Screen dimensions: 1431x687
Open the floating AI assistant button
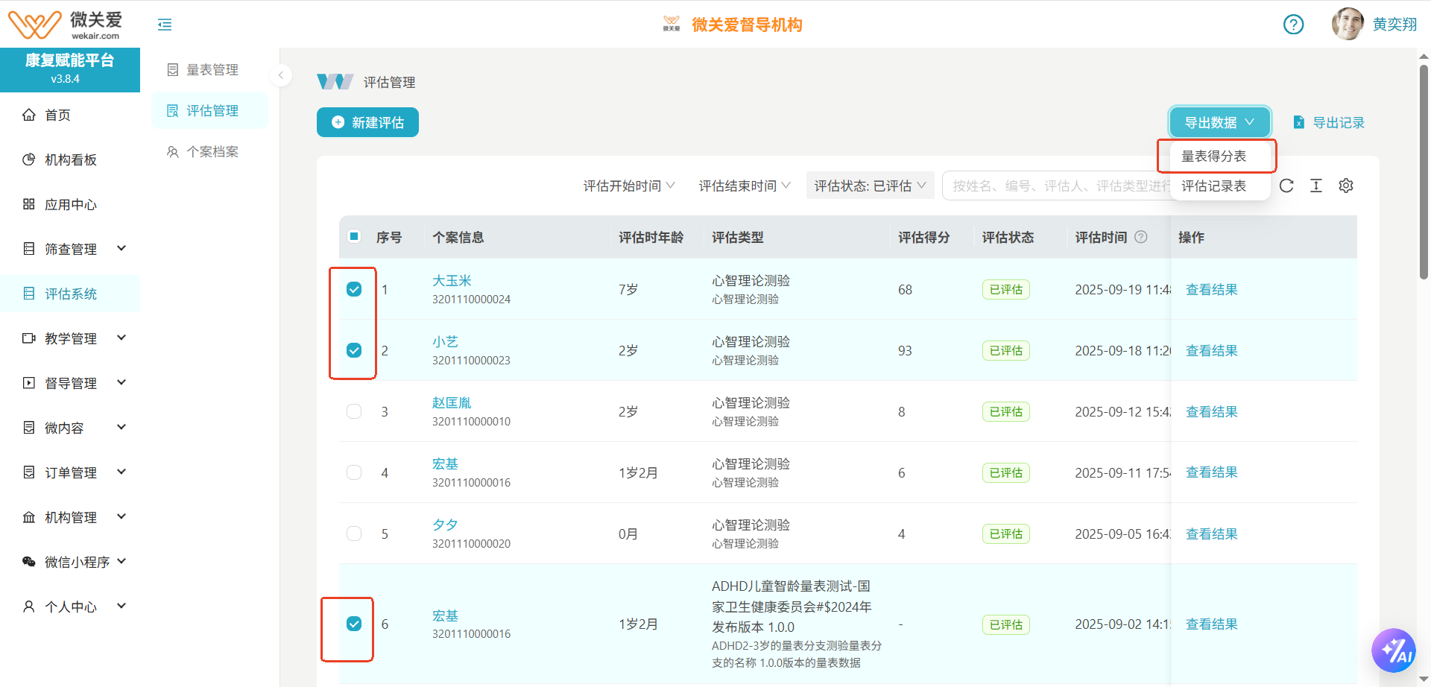[1394, 650]
